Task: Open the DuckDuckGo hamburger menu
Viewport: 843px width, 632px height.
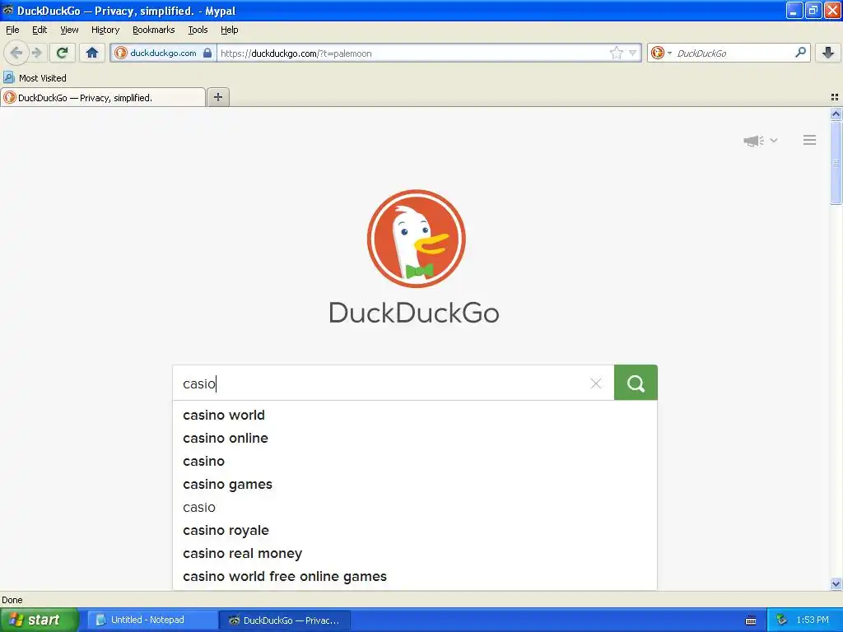Action: [x=810, y=140]
